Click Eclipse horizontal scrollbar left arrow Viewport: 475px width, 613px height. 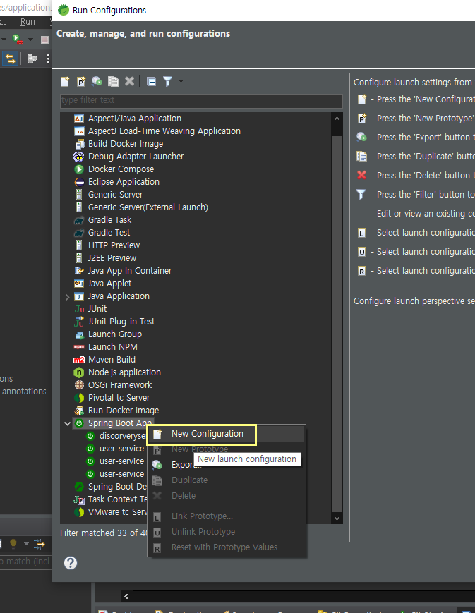pos(126,596)
